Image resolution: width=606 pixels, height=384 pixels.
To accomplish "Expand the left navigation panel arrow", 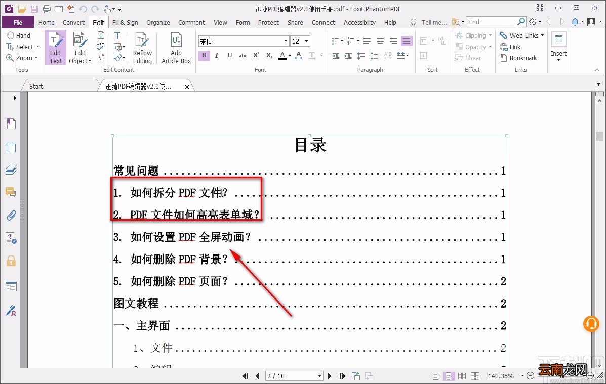I will (x=15, y=98).
